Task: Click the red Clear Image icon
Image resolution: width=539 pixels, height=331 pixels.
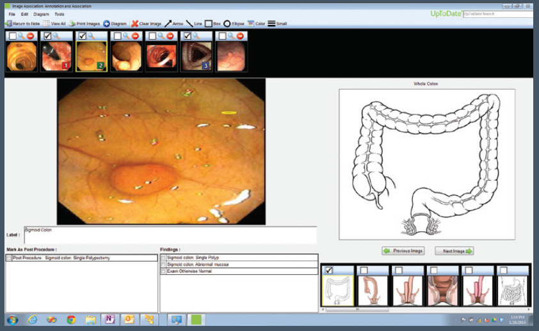Action: (x=134, y=24)
